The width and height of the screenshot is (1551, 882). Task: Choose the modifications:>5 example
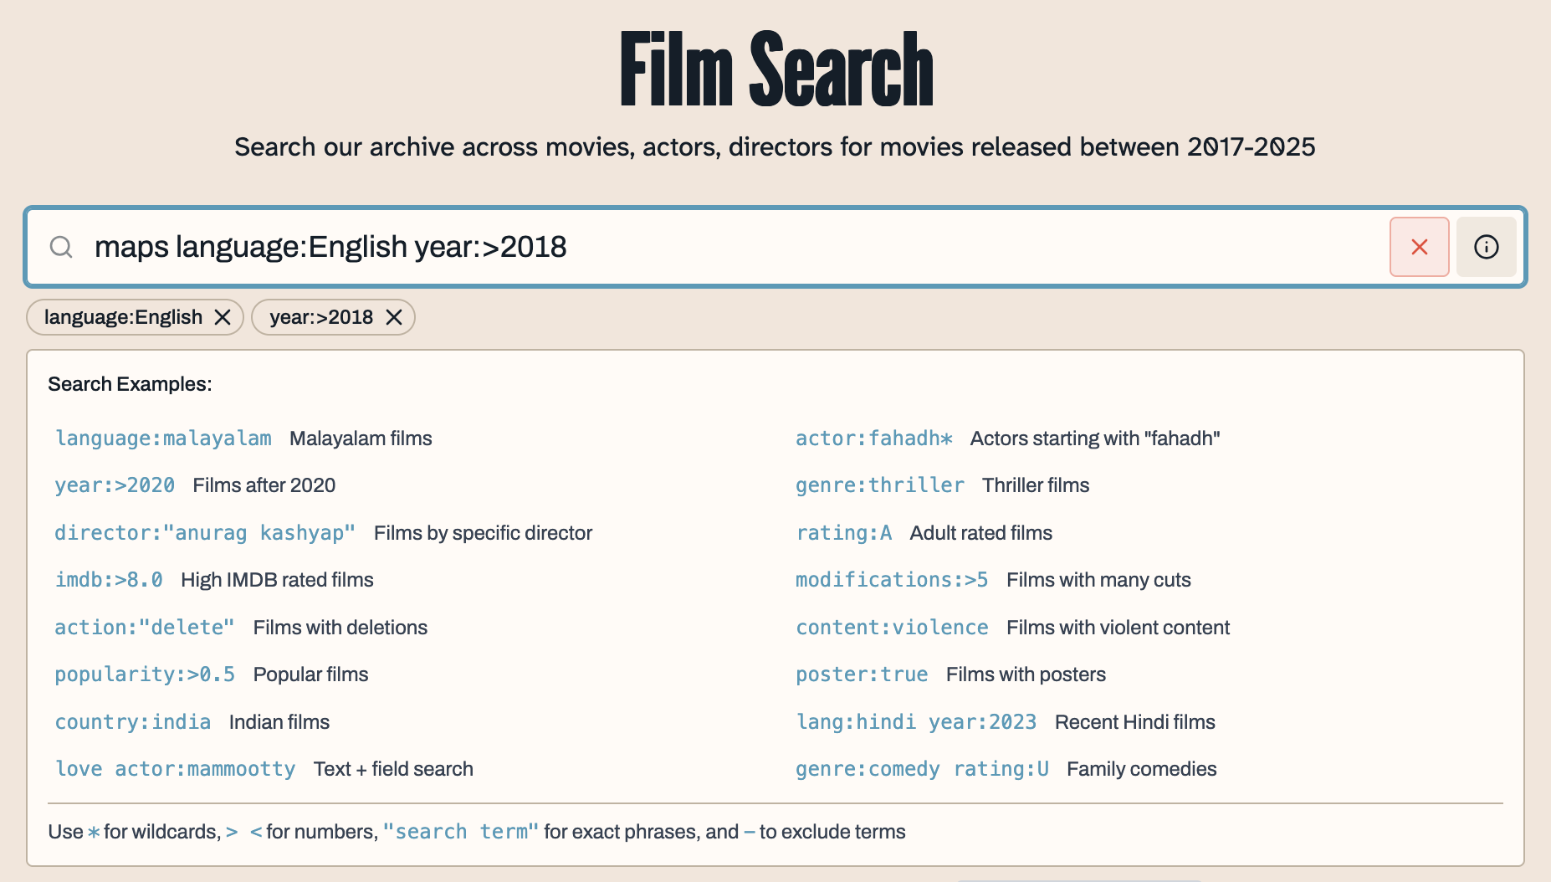[892, 580]
